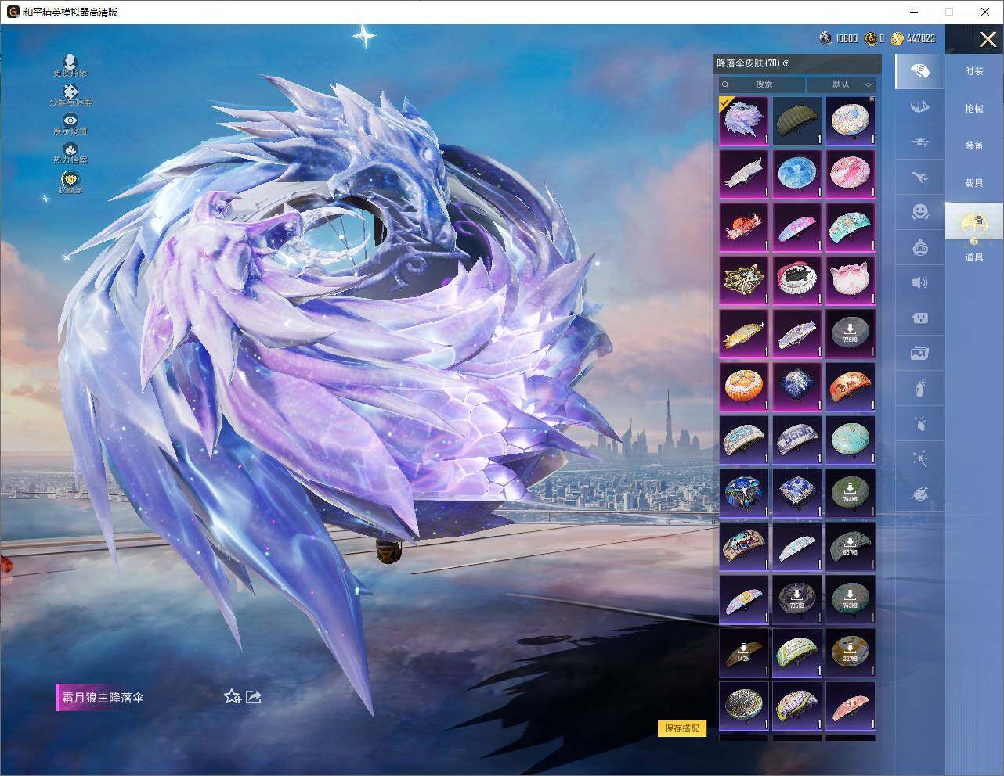Download the parachute skin labeled 337KB
Image resolution: width=1004 pixels, height=776 pixels.
click(x=850, y=652)
